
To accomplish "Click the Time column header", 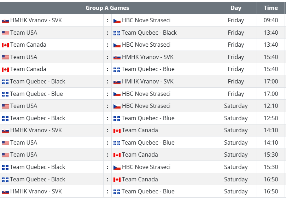I will coord(271,8).
